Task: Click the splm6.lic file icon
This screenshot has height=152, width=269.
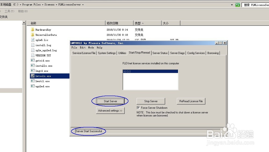Action: coord(33,40)
